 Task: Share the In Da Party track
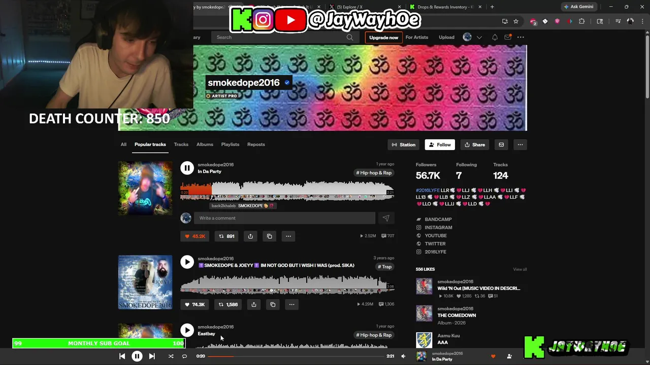tap(250, 236)
